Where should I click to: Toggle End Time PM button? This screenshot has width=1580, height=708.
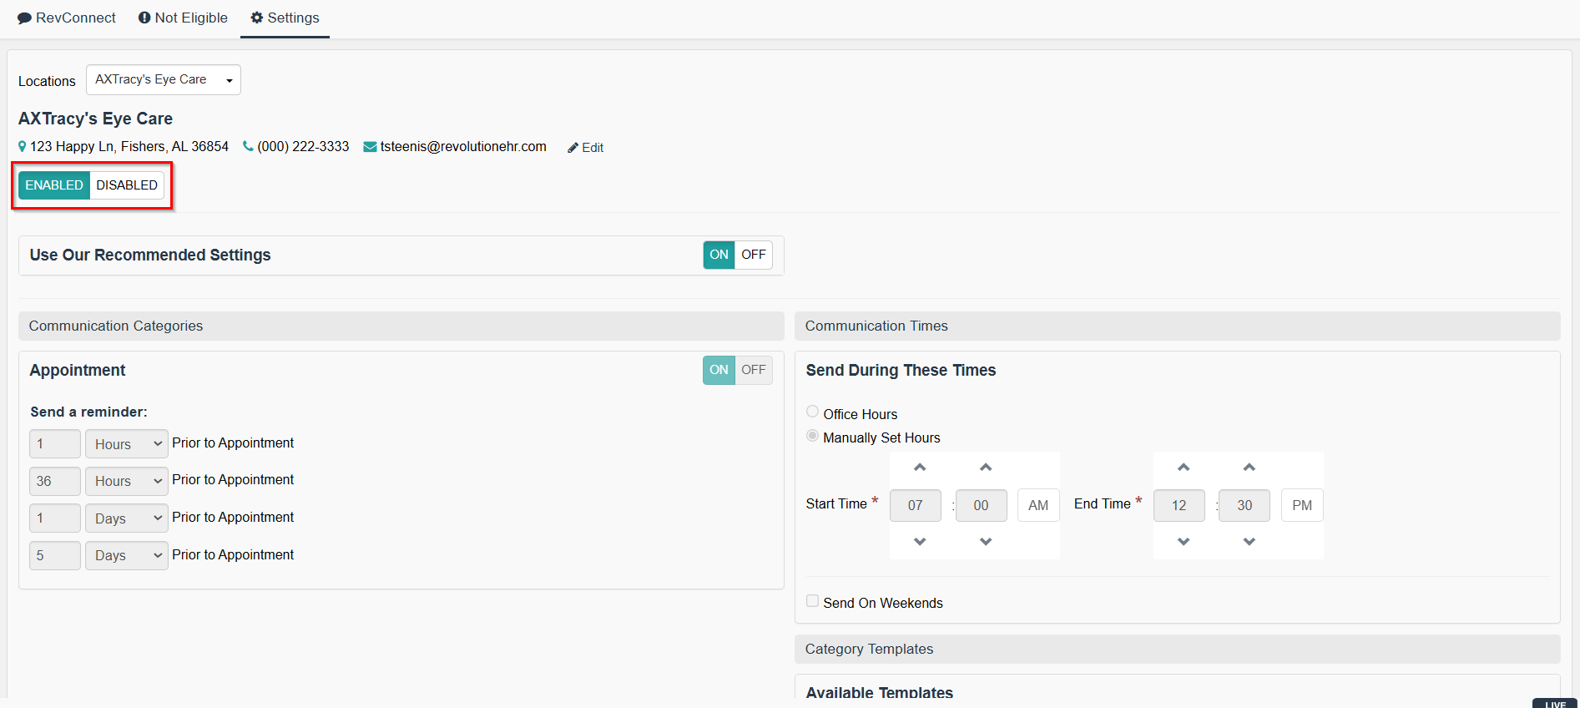1301,505
